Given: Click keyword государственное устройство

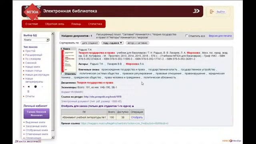Looking at the screenshot, I should tap(198, 70).
